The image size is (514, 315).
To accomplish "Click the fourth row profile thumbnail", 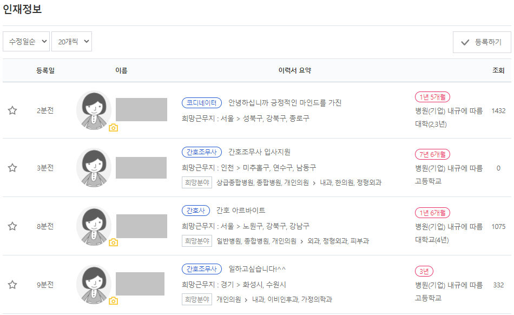I will click(x=93, y=284).
